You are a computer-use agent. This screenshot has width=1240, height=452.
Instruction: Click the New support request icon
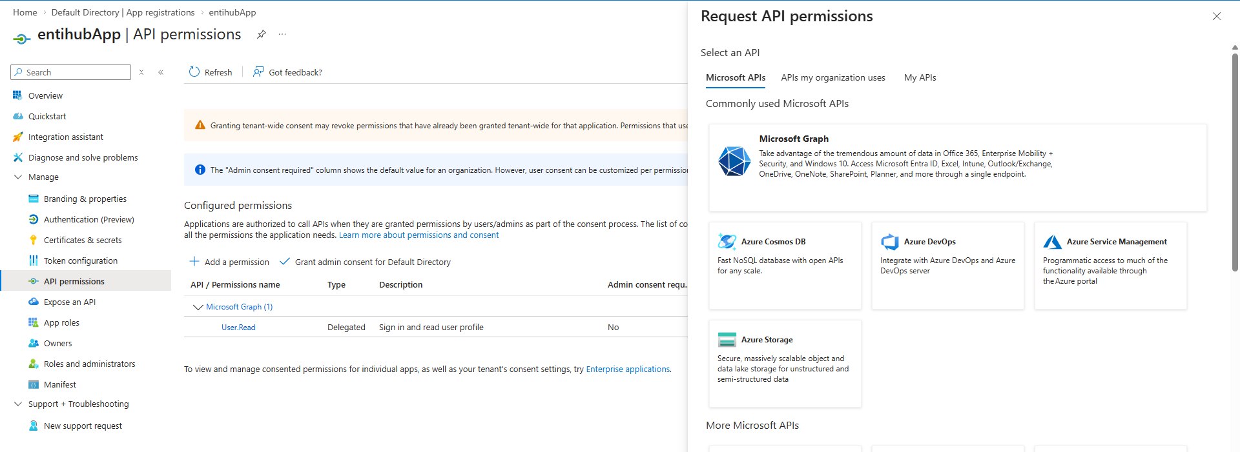34,426
